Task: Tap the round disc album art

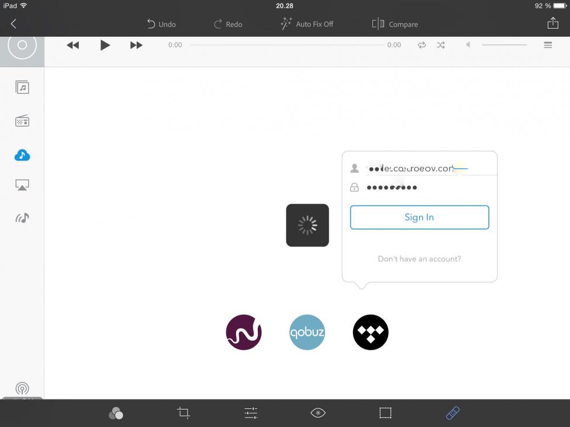Action: coord(22,46)
